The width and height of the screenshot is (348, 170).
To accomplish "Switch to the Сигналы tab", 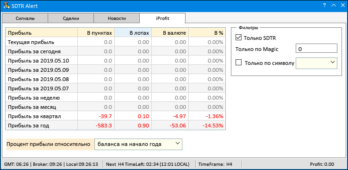I will pos(25,19).
